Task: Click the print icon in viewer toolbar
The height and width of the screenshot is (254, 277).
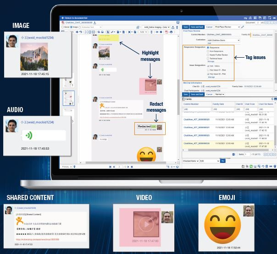Action: (x=172, y=32)
